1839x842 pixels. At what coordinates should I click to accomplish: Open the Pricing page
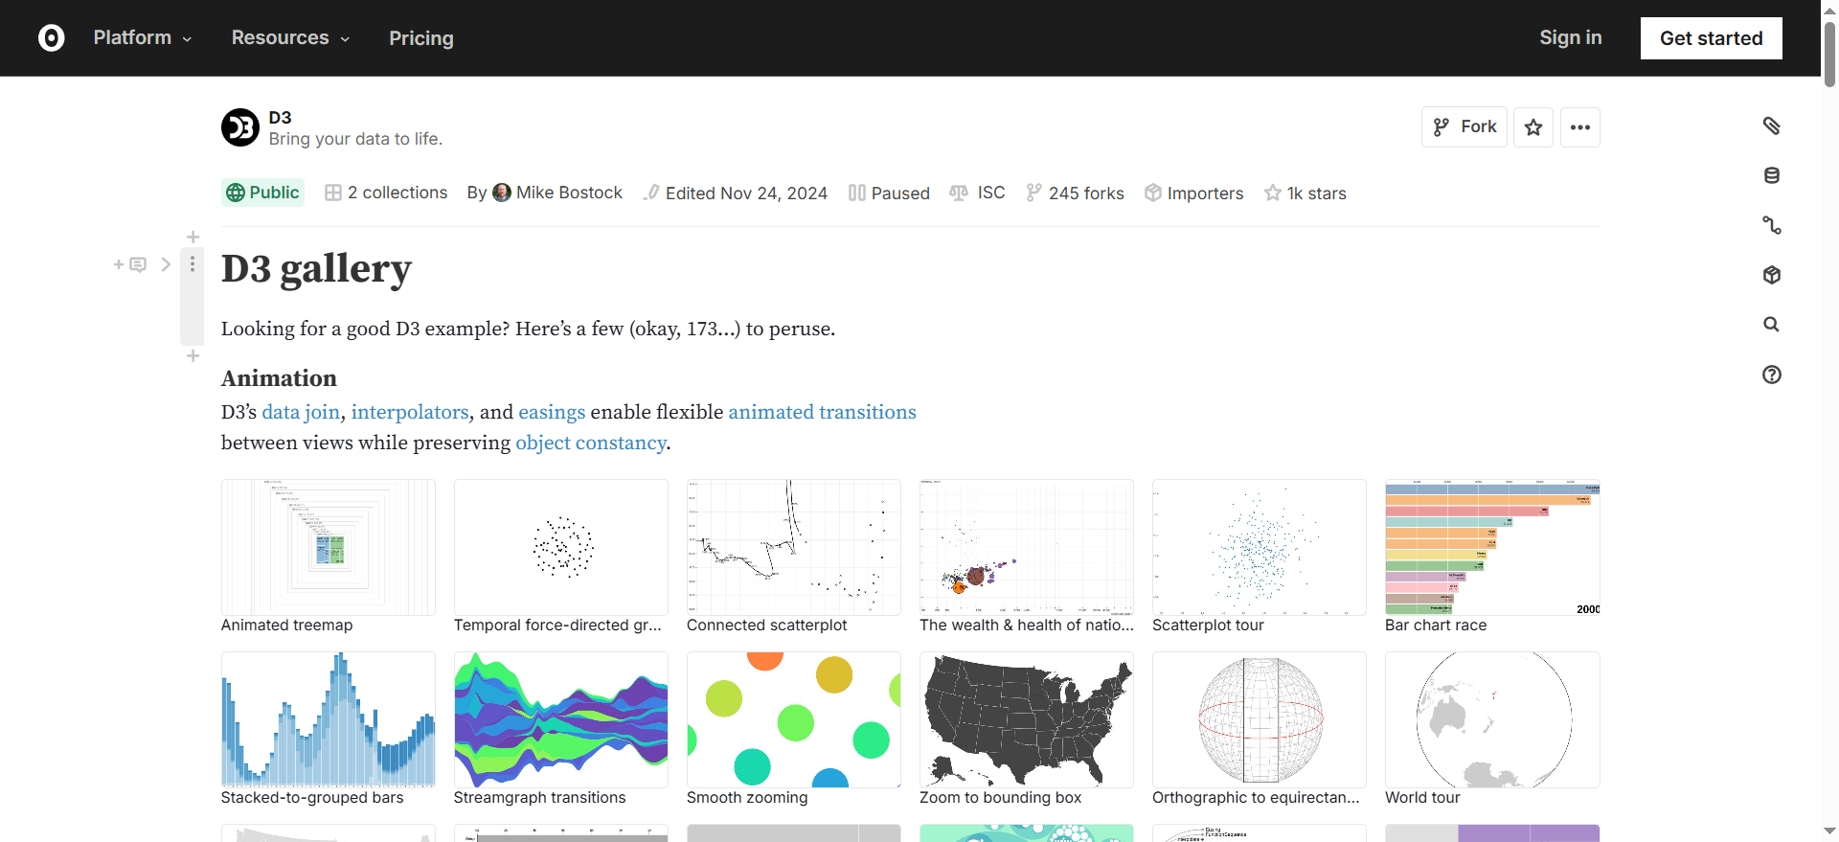(x=421, y=38)
